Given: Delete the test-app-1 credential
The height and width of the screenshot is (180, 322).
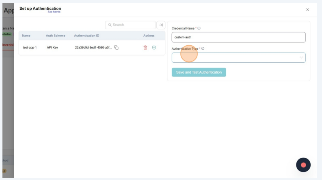Looking at the screenshot, I should 145,48.
